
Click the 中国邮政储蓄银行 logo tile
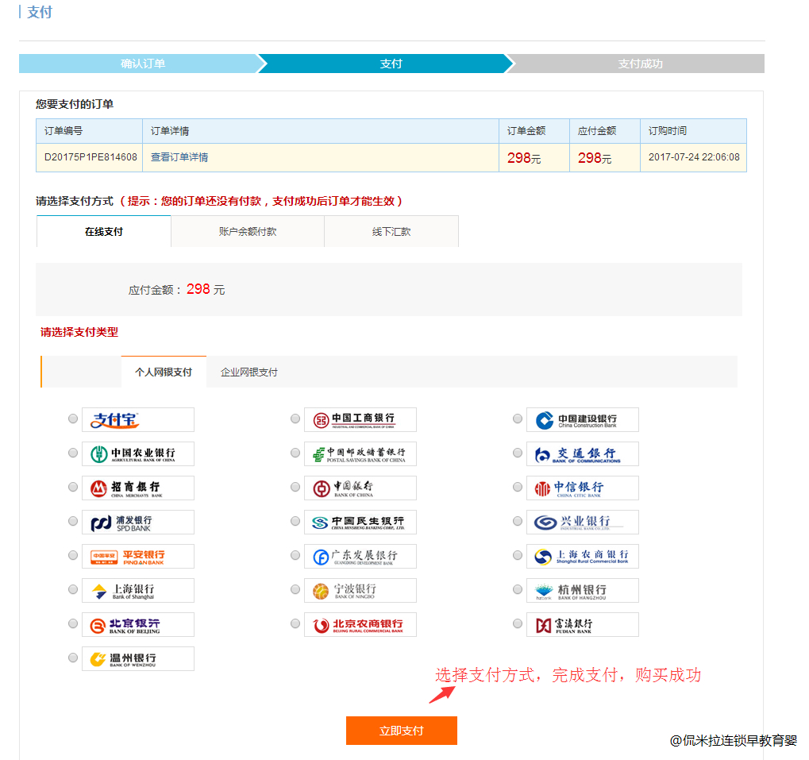(x=360, y=453)
